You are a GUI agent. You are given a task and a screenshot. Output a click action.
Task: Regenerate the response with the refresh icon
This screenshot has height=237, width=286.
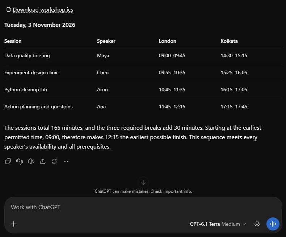[54, 161]
